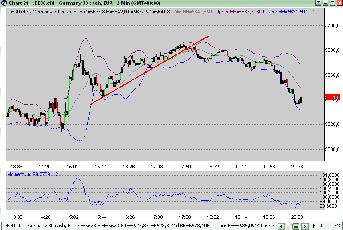Click the Chart 21 title bar text

coord(85,3)
